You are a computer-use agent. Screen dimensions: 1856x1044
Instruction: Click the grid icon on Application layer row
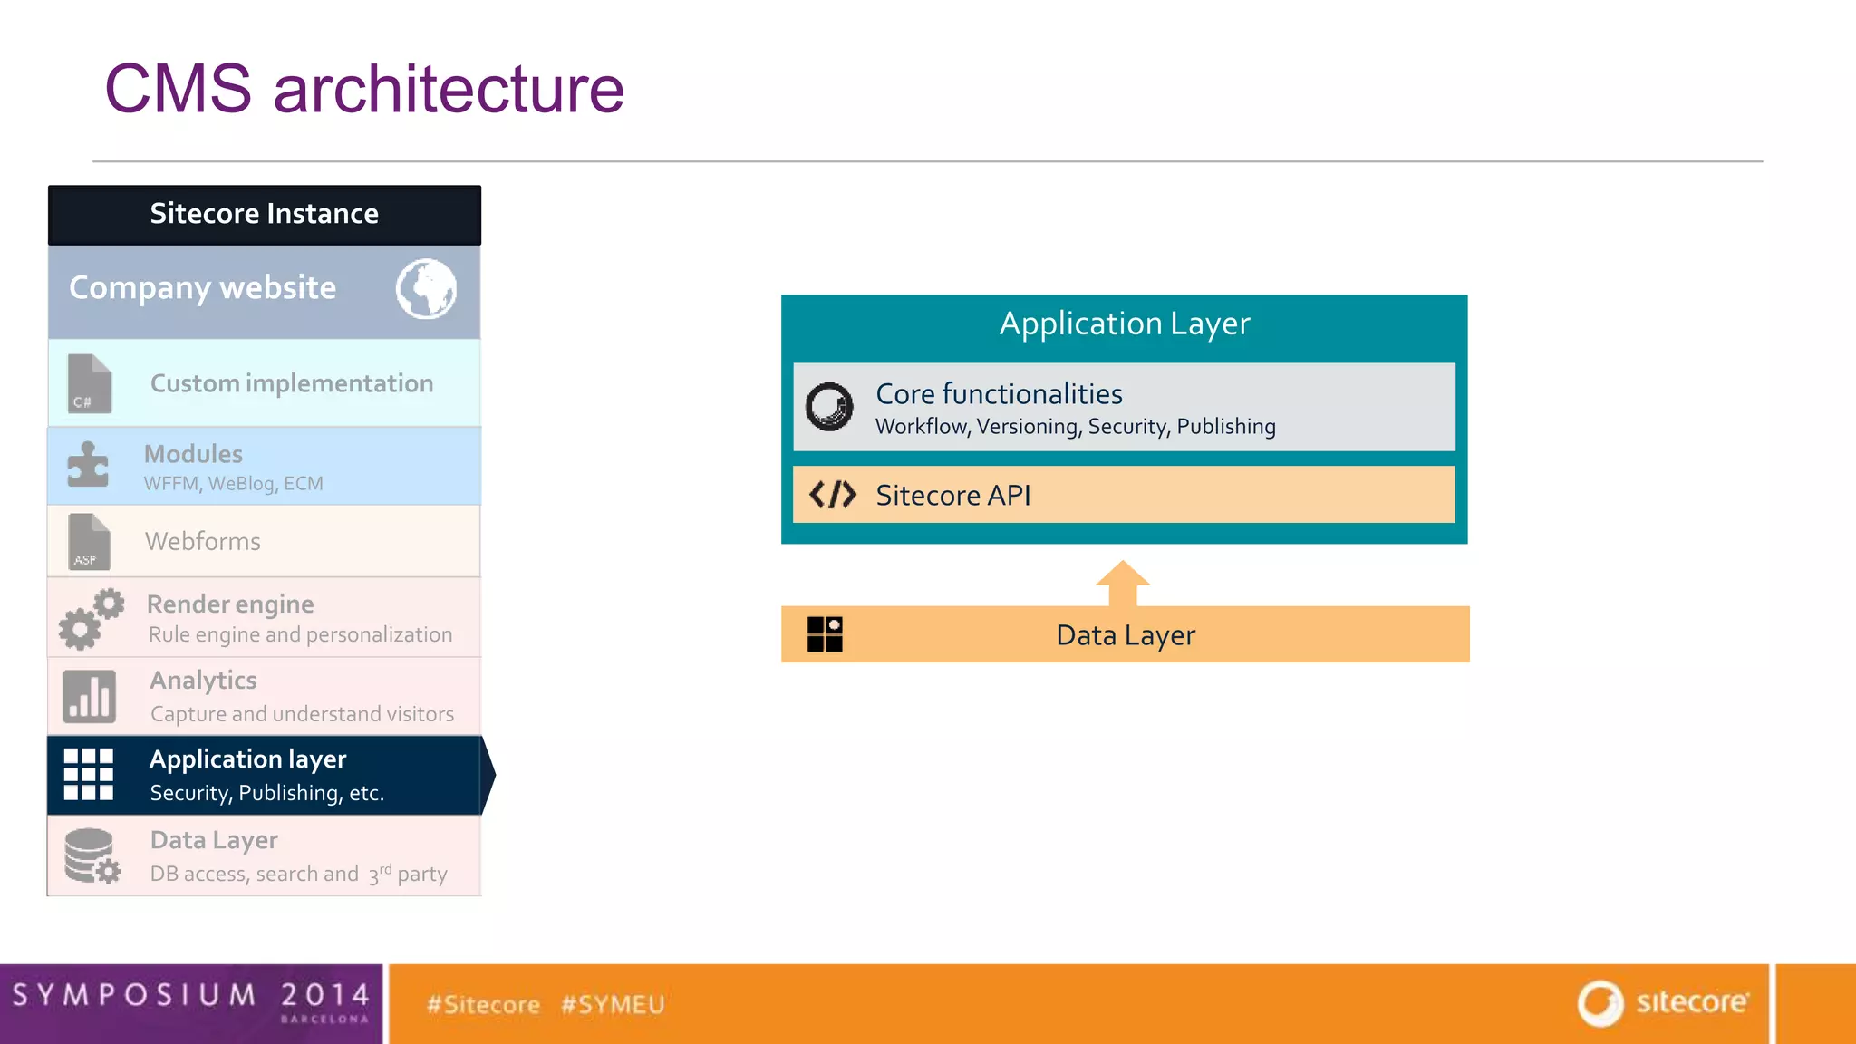click(x=89, y=775)
